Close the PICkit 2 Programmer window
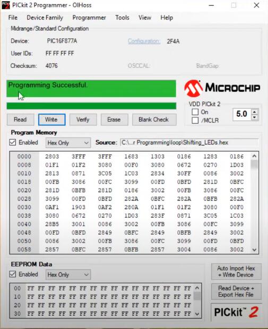Viewport: 268px width, 329px height. point(256,5)
